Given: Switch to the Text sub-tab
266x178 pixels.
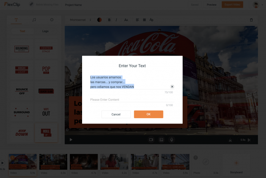Looking at the screenshot, I should click(22, 31).
